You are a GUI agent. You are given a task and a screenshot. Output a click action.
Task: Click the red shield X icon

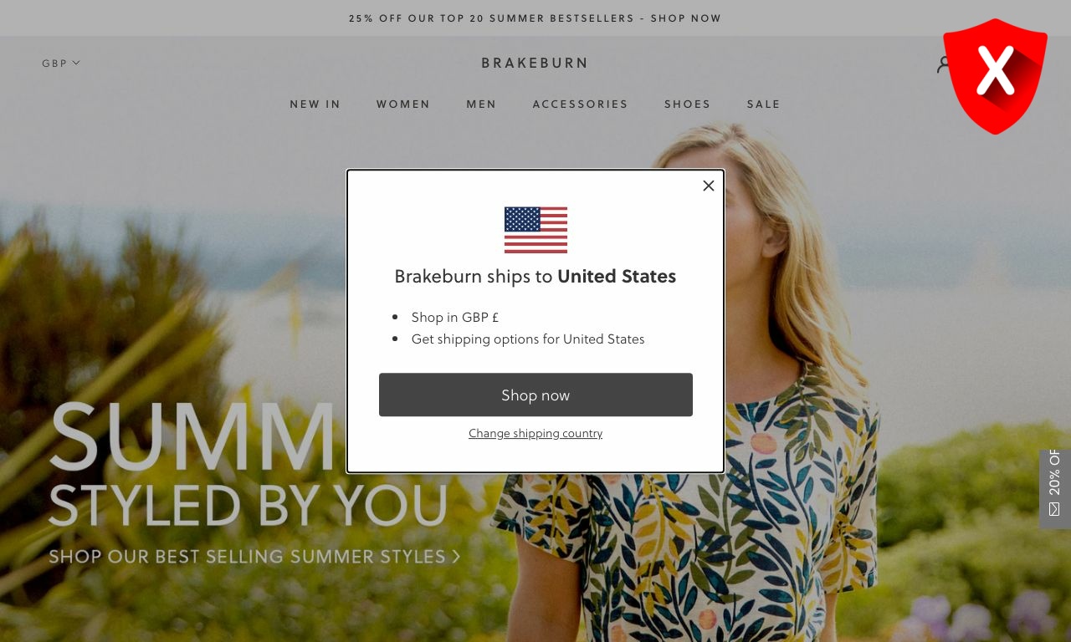[x=995, y=76]
